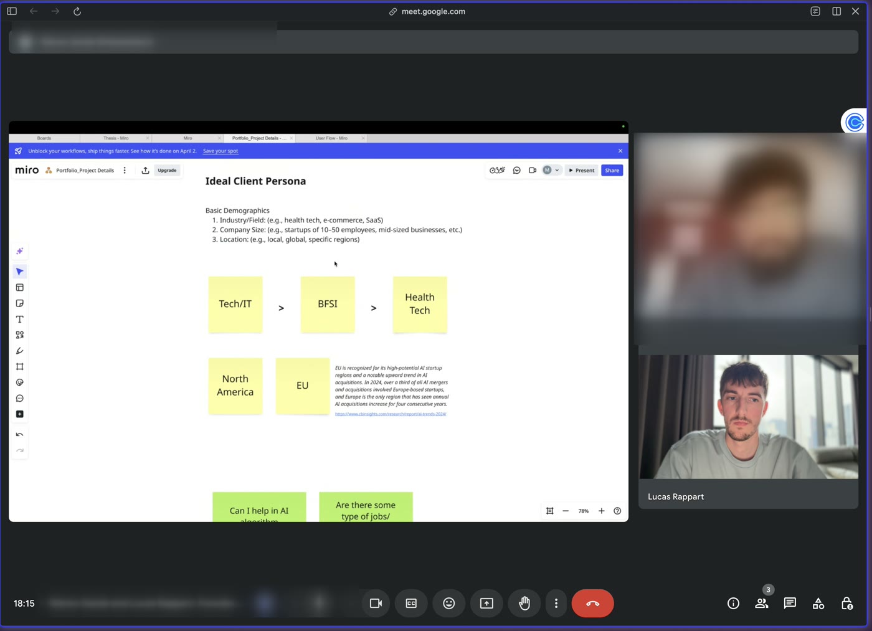
Task: Show the participants list
Action: [762, 603]
